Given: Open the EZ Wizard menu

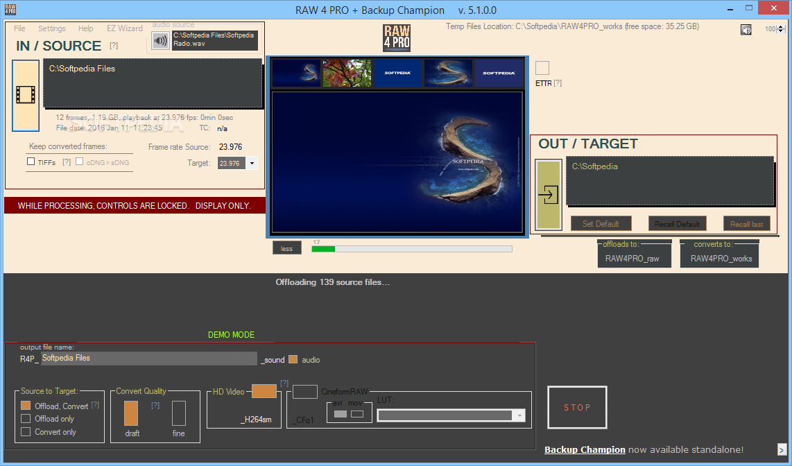Looking at the screenshot, I should tap(124, 28).
